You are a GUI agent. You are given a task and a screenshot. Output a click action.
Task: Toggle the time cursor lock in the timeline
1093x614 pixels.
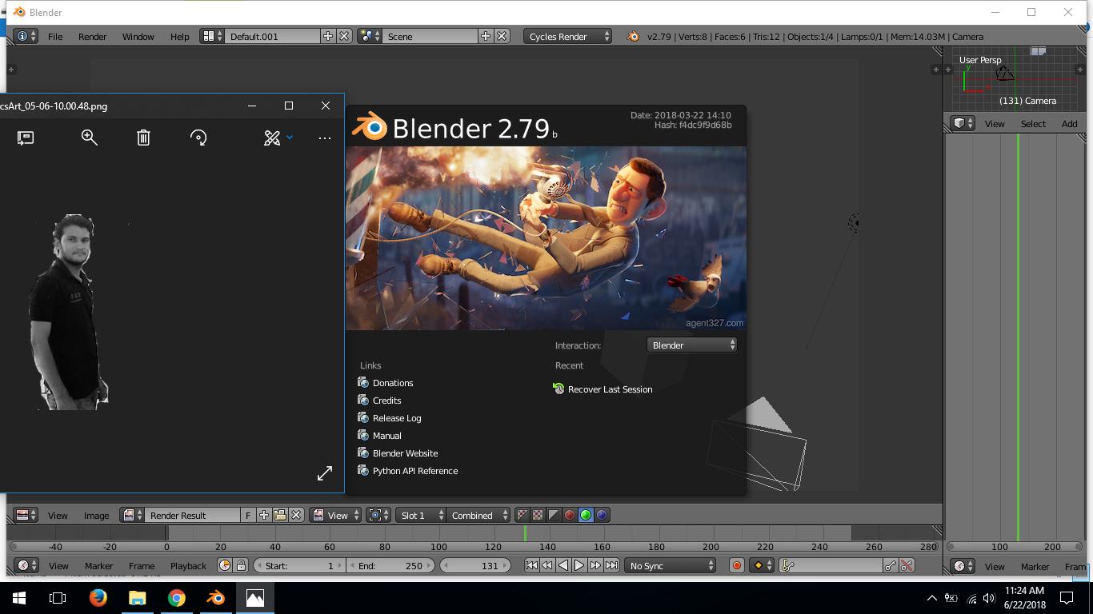pyautogui.click(x=241, y=565)
